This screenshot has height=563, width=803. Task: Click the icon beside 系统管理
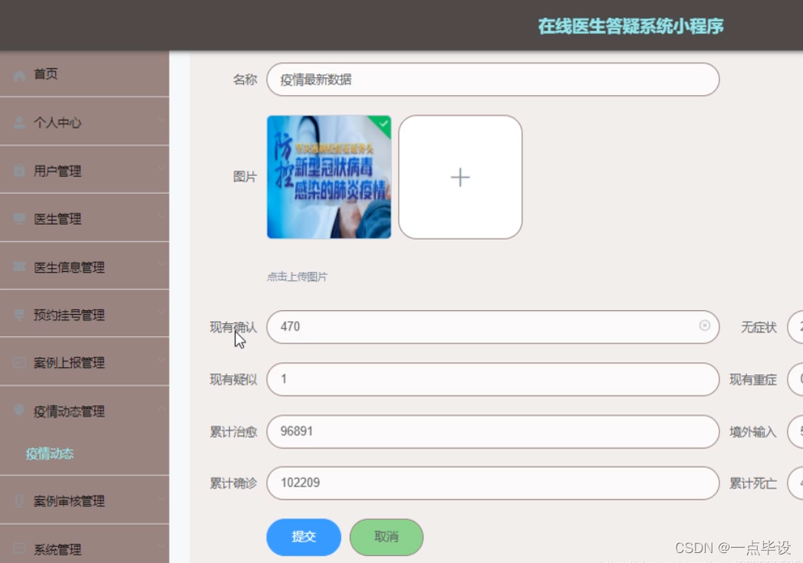tap(20, 548)
